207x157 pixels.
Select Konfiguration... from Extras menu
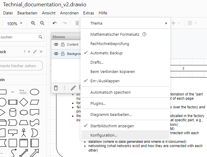(104, 135)
